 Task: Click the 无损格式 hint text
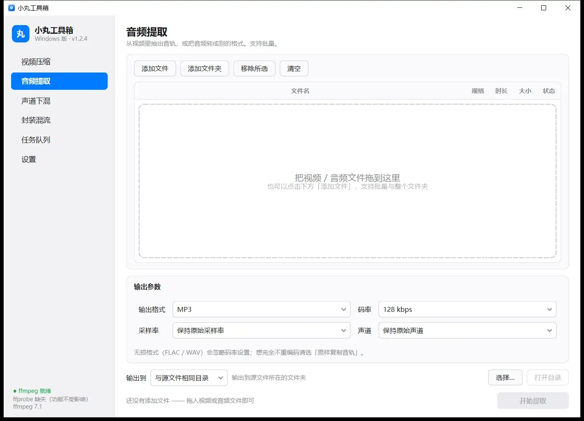249,353
